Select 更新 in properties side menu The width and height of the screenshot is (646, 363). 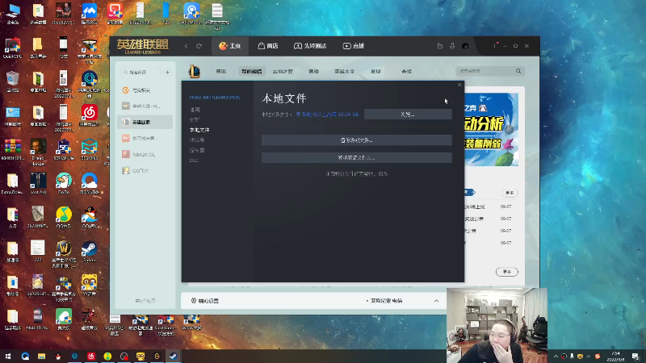coord(194,119)
